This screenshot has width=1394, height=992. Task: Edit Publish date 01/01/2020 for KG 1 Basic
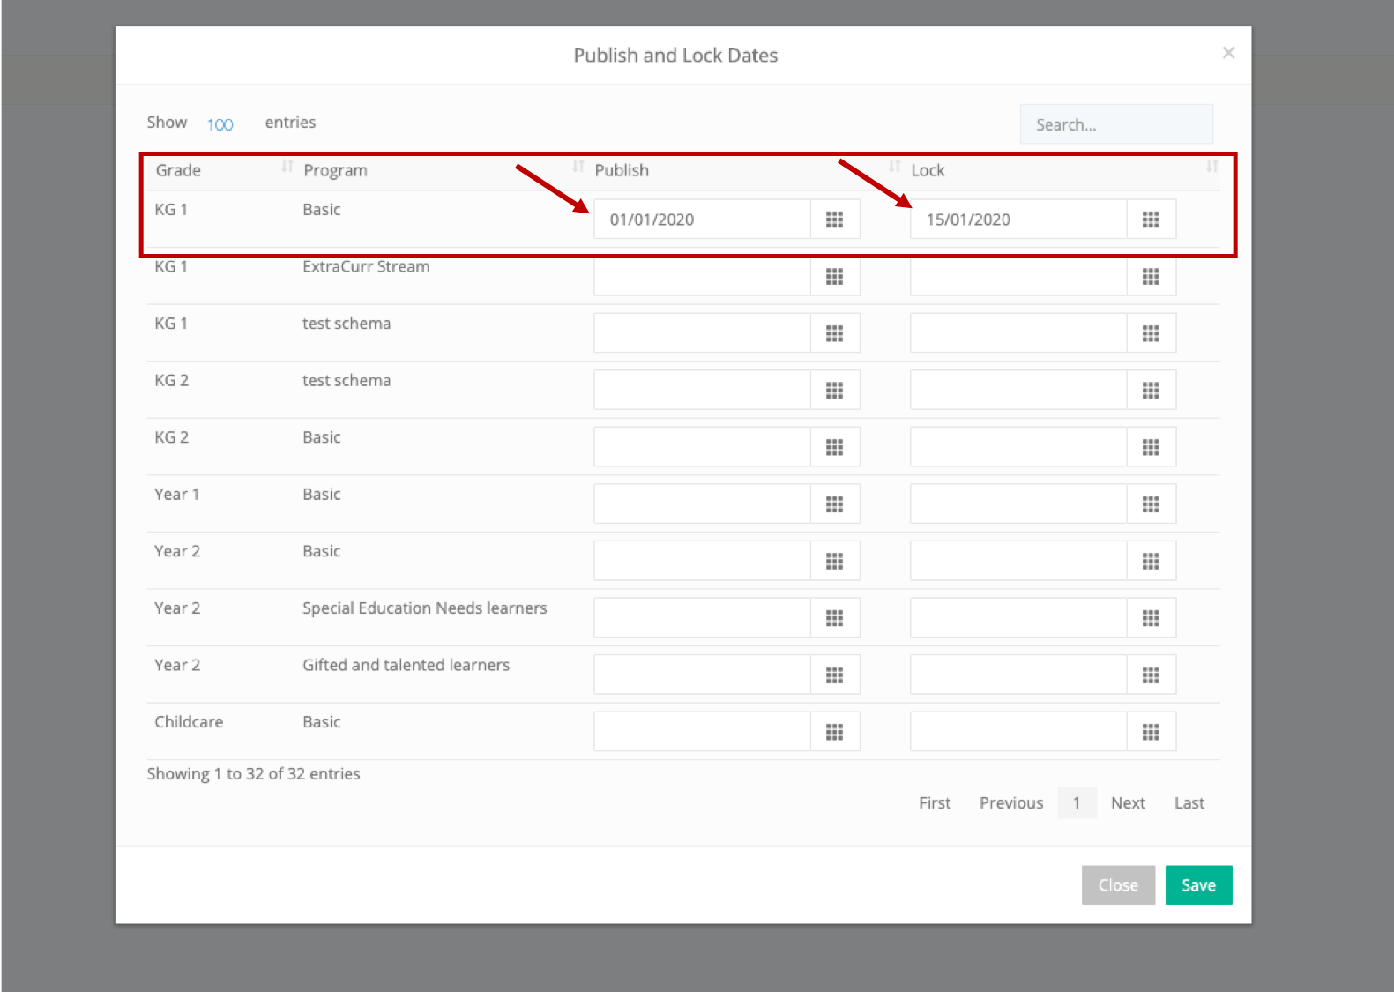702,220
